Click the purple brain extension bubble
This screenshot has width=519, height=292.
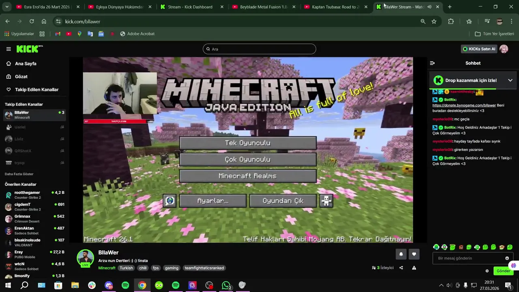click(x=513, y=266)
